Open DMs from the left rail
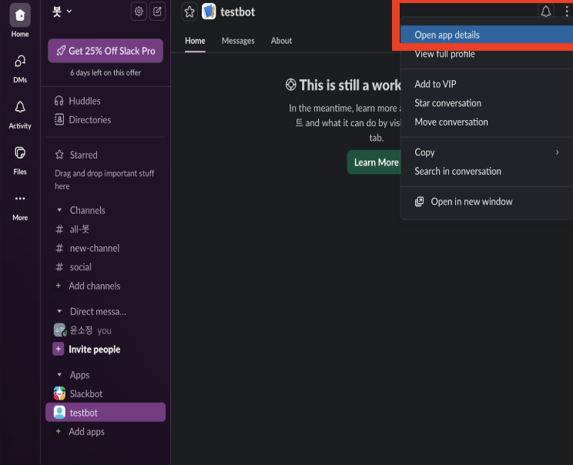 point(20,69)
